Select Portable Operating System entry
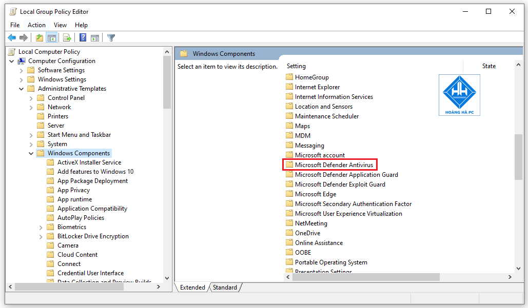This screenshot has width=528, height=308. pyautogui.click(x=331, y=262)
